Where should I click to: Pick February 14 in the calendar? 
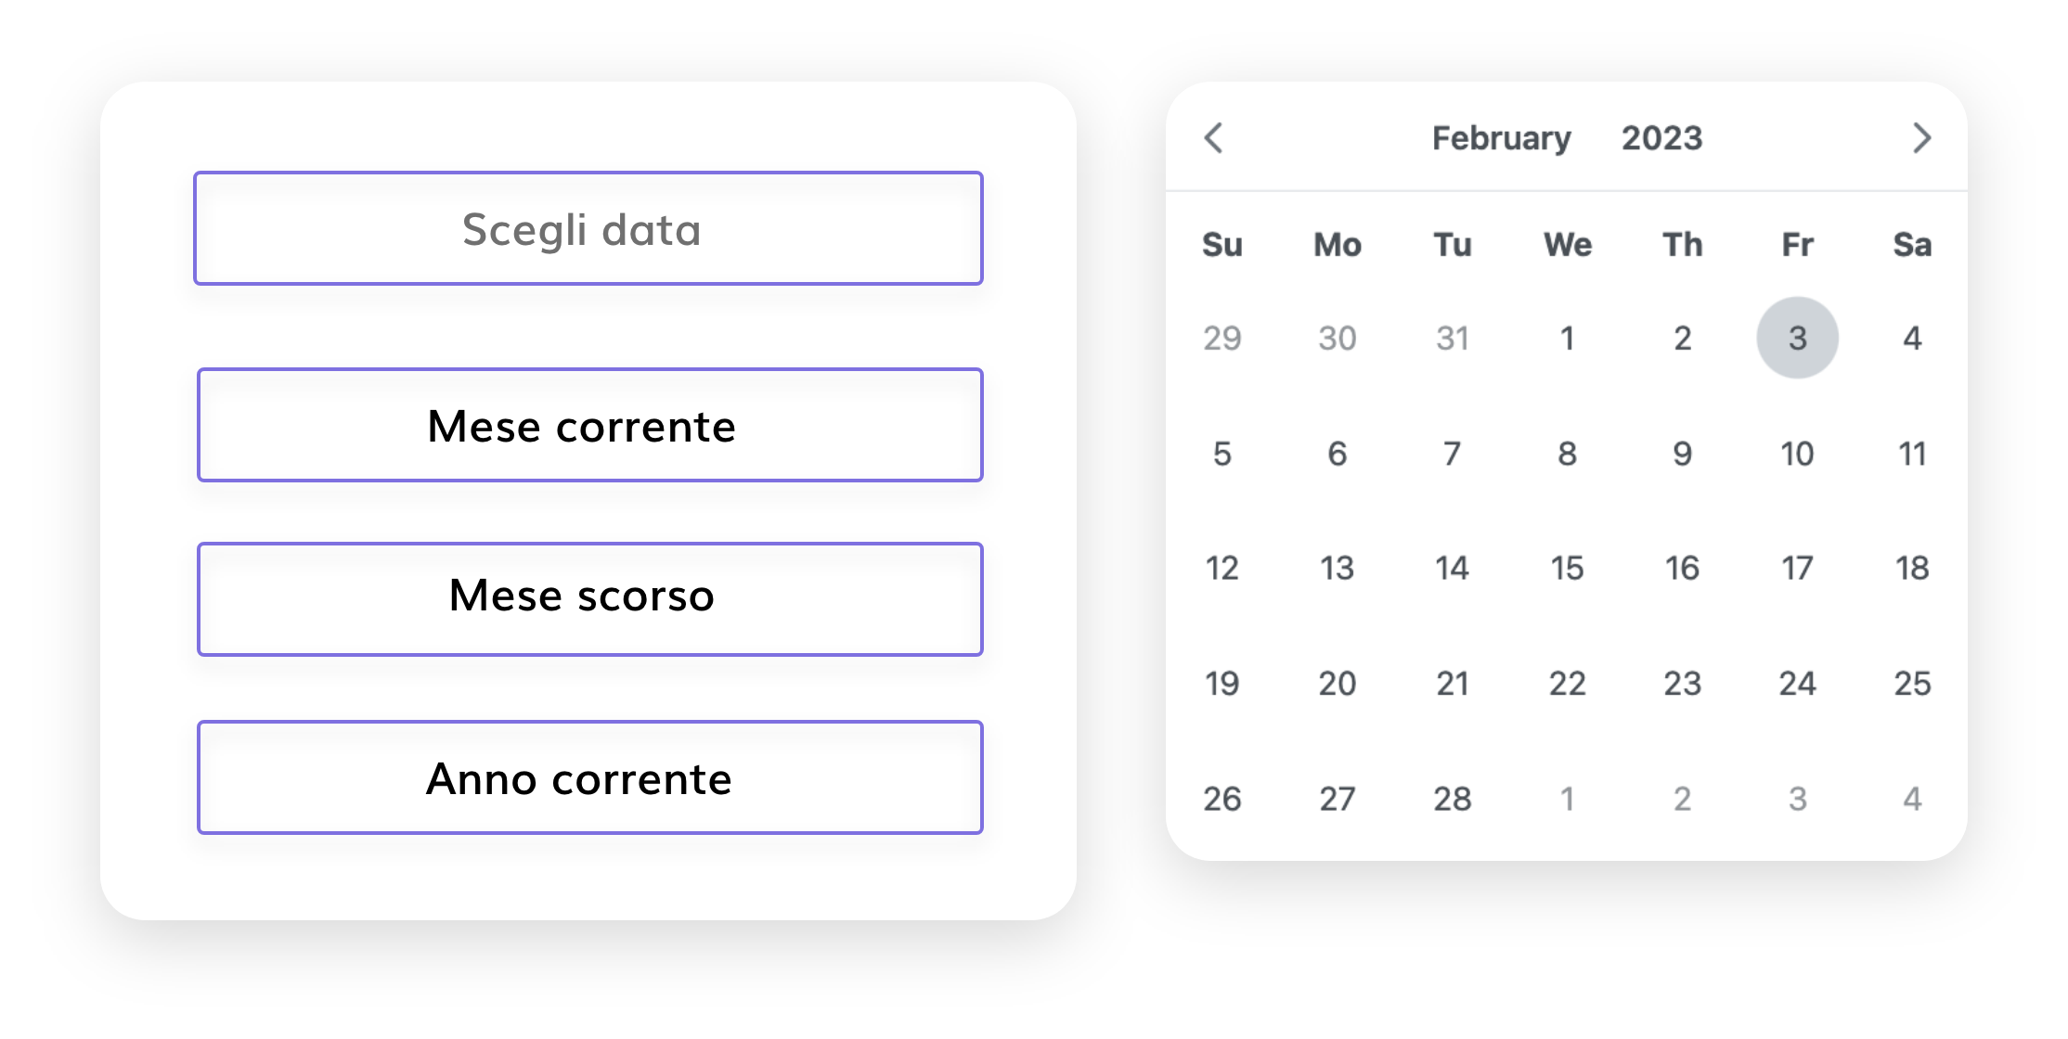(1452, 568)
